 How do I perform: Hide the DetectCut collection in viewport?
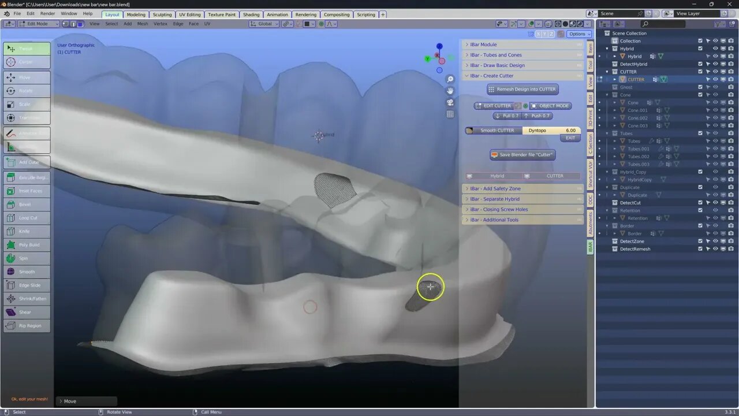click(x=715, y=203)
